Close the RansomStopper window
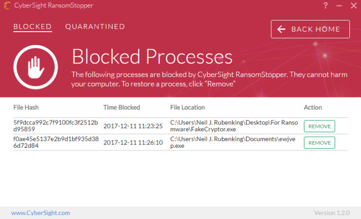 (x=354, y=5)
